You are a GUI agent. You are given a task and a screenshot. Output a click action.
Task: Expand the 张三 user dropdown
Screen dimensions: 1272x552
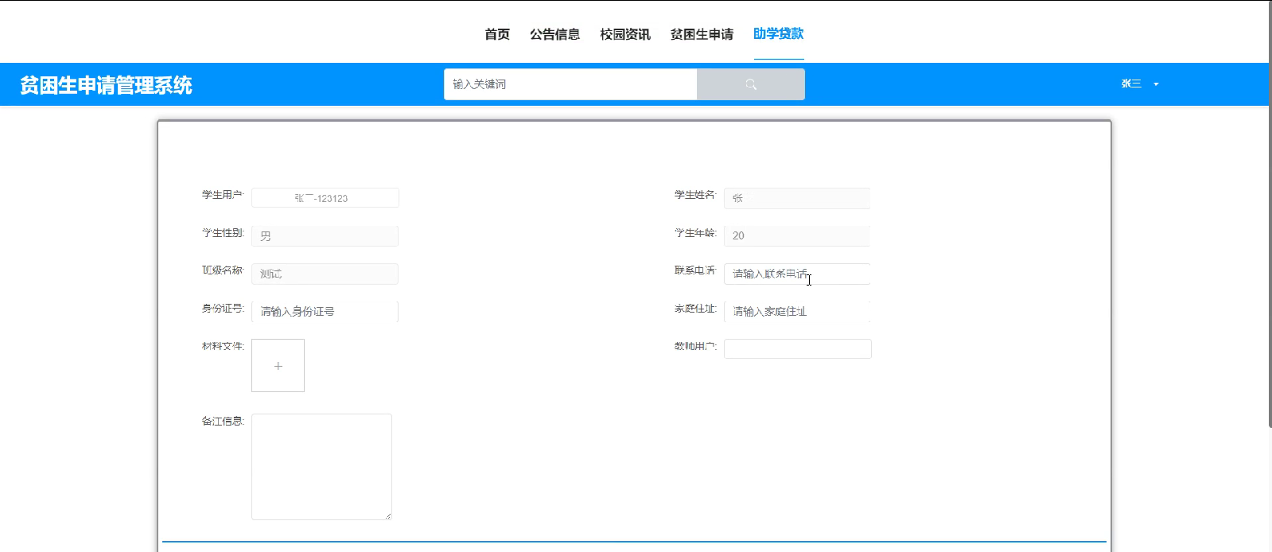tap(1139, 84)
